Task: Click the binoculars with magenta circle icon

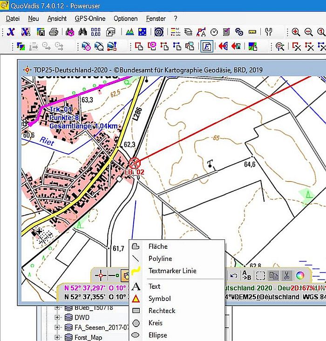Action: tap(70, 32)
